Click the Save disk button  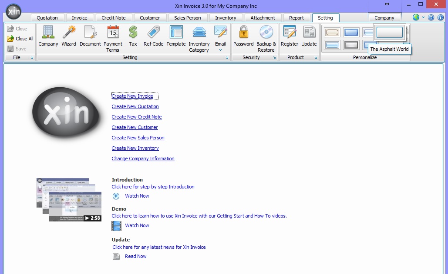point(17,49)
